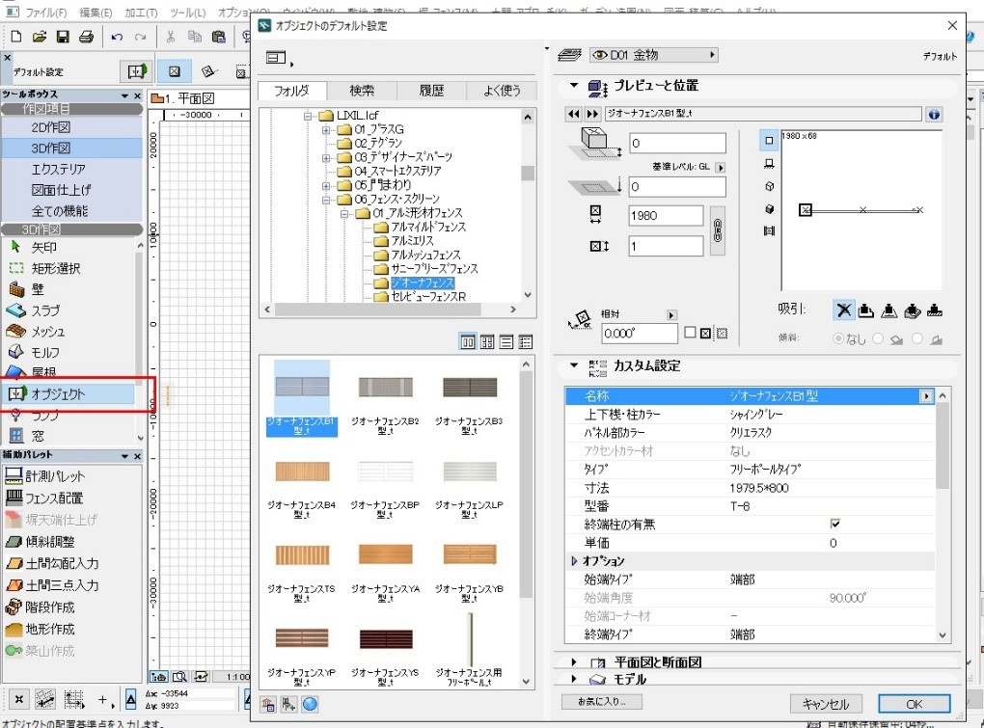This screenshot has width=984, height=728.
Task: Switch to the 検索 tab
Action: click(362, 91)
